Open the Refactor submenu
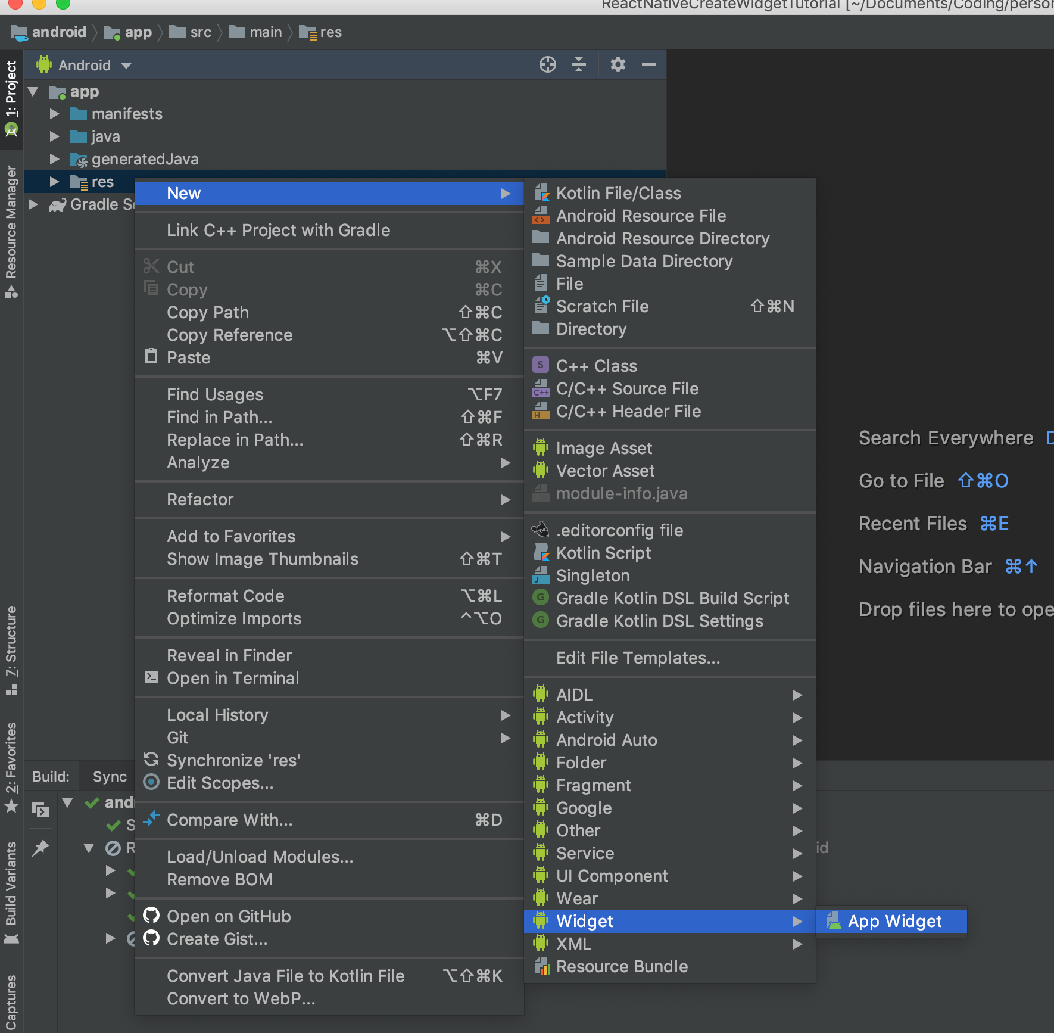Screen dimensions: 1054x1033 (x=329, y=499)
